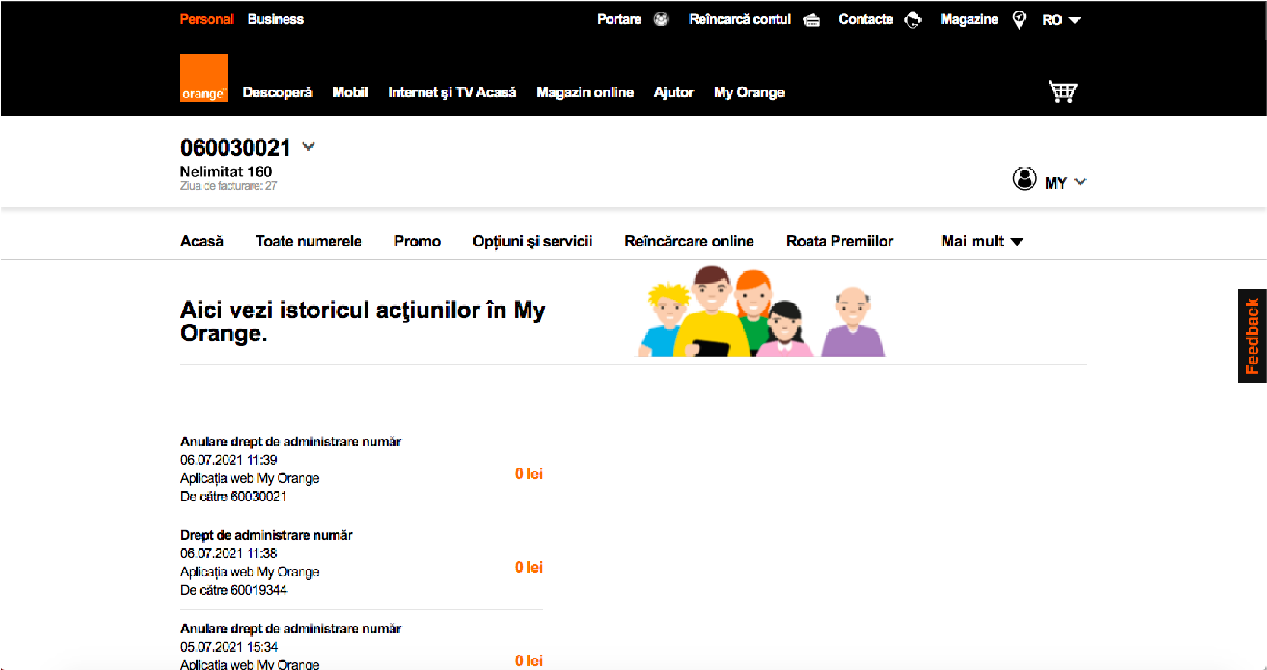
Task: Click the Feedback side button
Action: point(1252,335)
